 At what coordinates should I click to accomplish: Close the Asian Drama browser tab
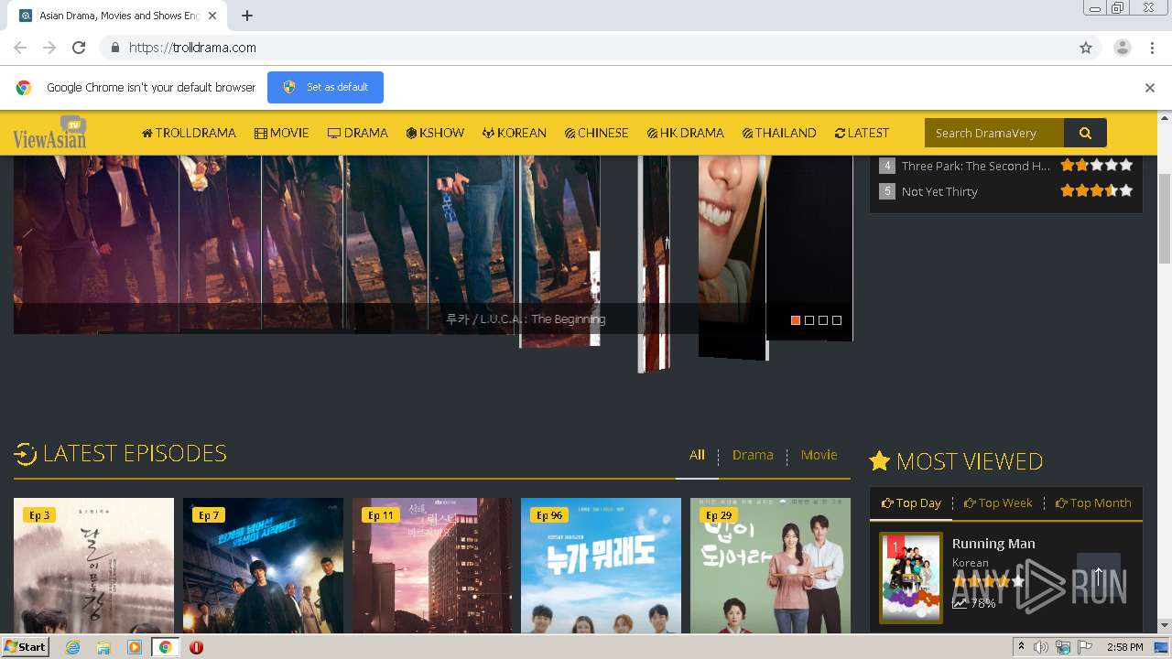coord(212,16)
